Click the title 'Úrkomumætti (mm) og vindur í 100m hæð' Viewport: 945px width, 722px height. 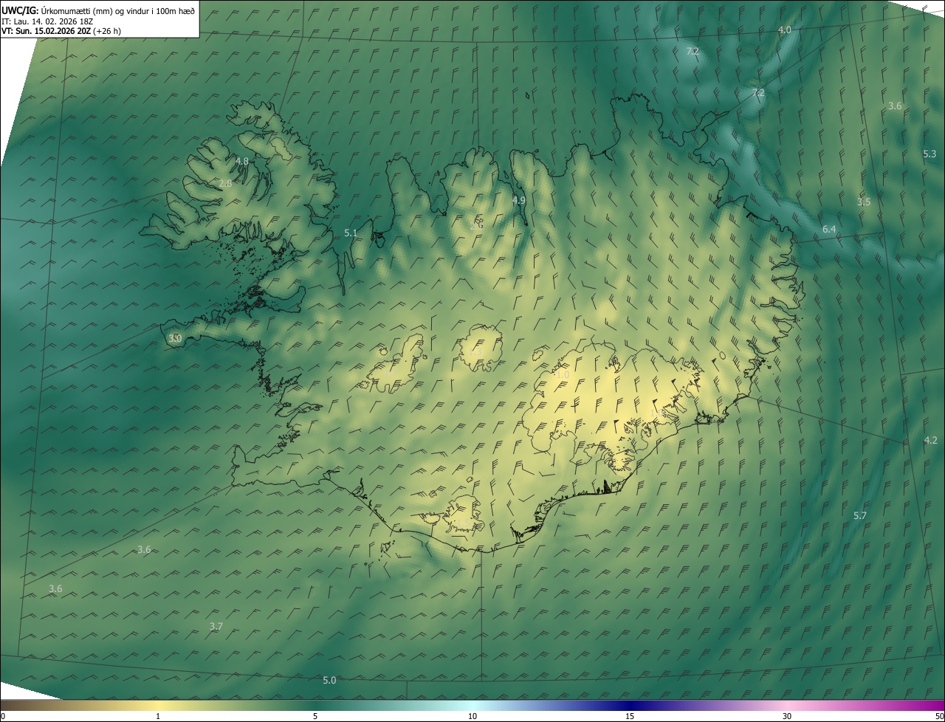tap(118, 11)
